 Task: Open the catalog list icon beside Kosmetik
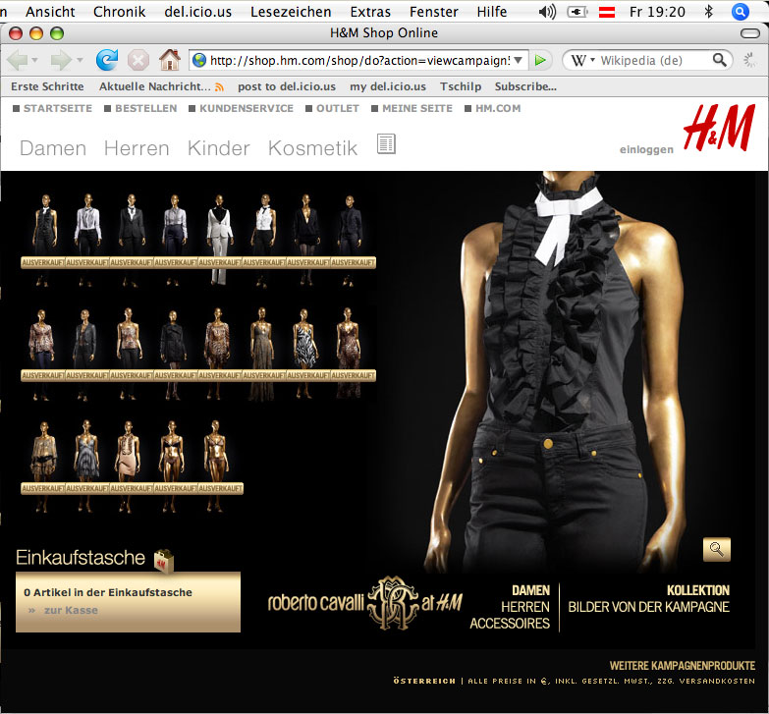(x=386, y=145)
